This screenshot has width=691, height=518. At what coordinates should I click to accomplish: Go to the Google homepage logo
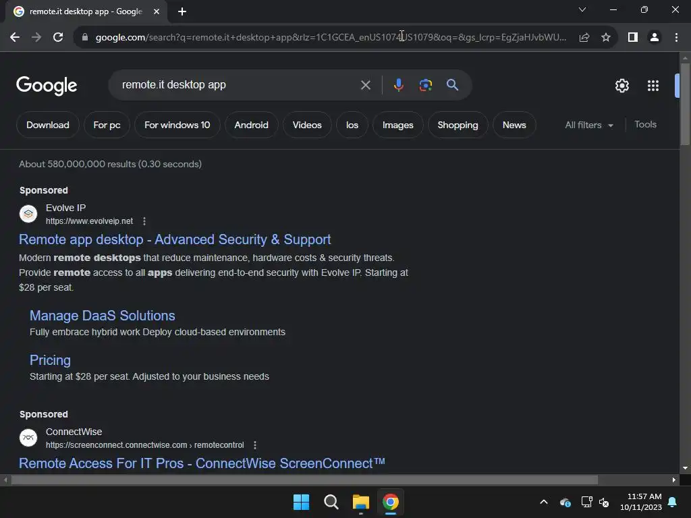pyautogui.click(x=47, y=86)
